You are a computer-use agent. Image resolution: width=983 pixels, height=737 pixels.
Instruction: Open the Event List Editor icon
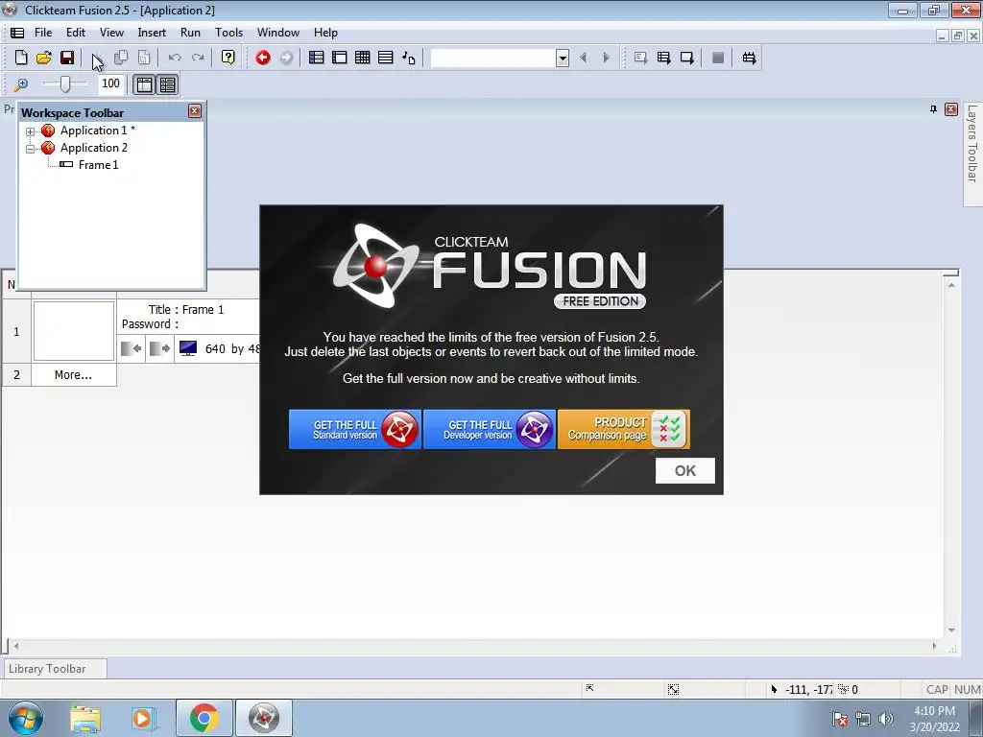pyautogui.click(x=386, y=58)
